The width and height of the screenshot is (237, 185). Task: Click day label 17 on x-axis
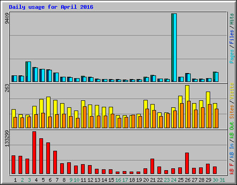point(125,180)
